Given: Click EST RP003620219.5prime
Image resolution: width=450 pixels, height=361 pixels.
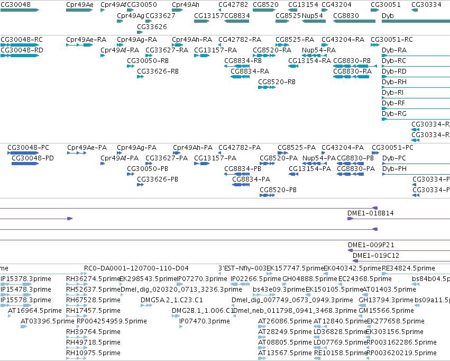Looking at the screenshot, I should (401, 353).
